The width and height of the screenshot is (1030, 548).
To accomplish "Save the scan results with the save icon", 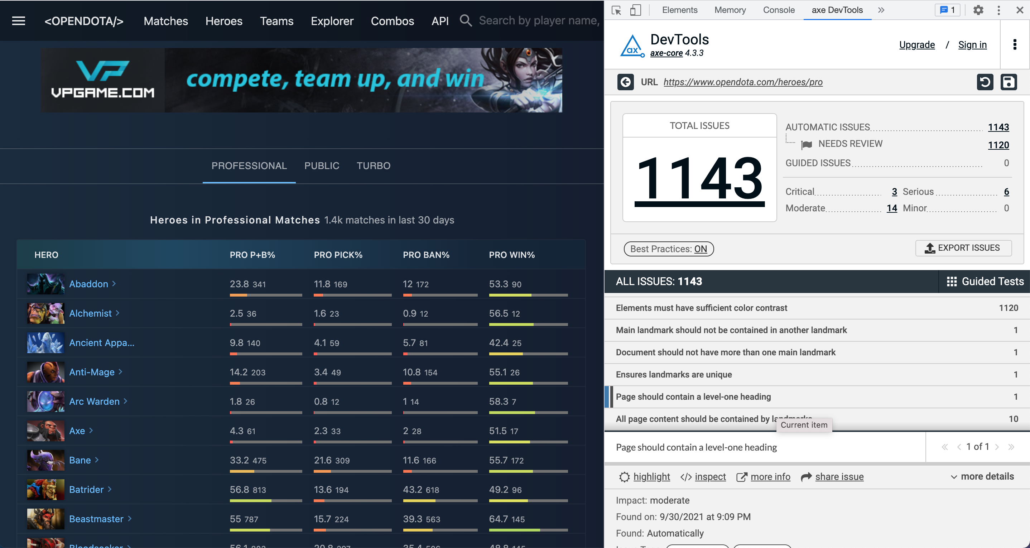I will 1010,82.
